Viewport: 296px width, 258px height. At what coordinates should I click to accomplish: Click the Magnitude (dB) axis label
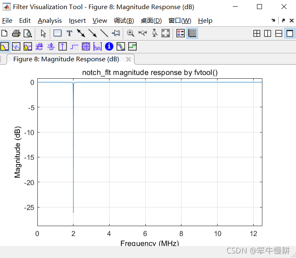17,152
